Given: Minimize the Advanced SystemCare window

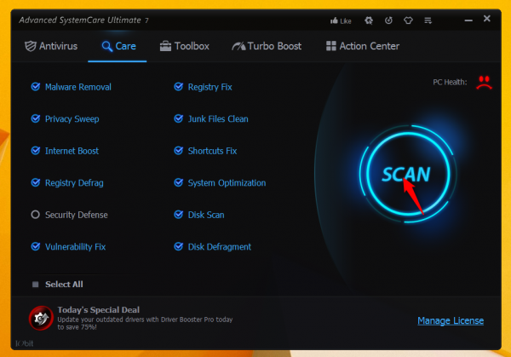Looking at the screenshot, I should 468,20.
